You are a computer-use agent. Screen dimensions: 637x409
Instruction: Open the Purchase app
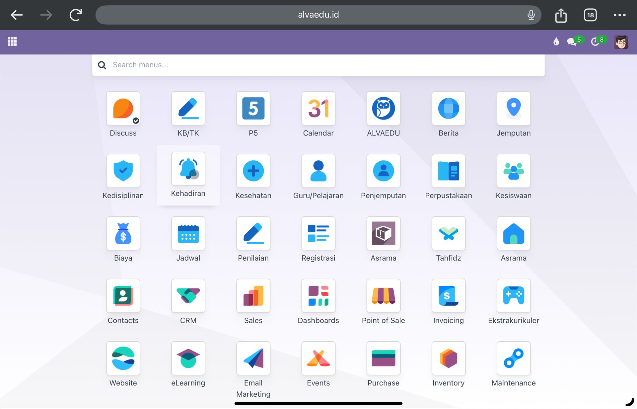point(383,358)
